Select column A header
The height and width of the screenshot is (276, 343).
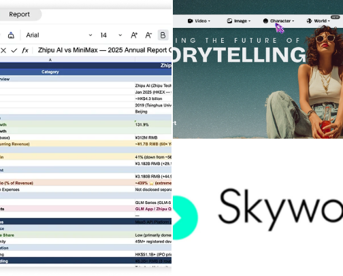(50, 60)
